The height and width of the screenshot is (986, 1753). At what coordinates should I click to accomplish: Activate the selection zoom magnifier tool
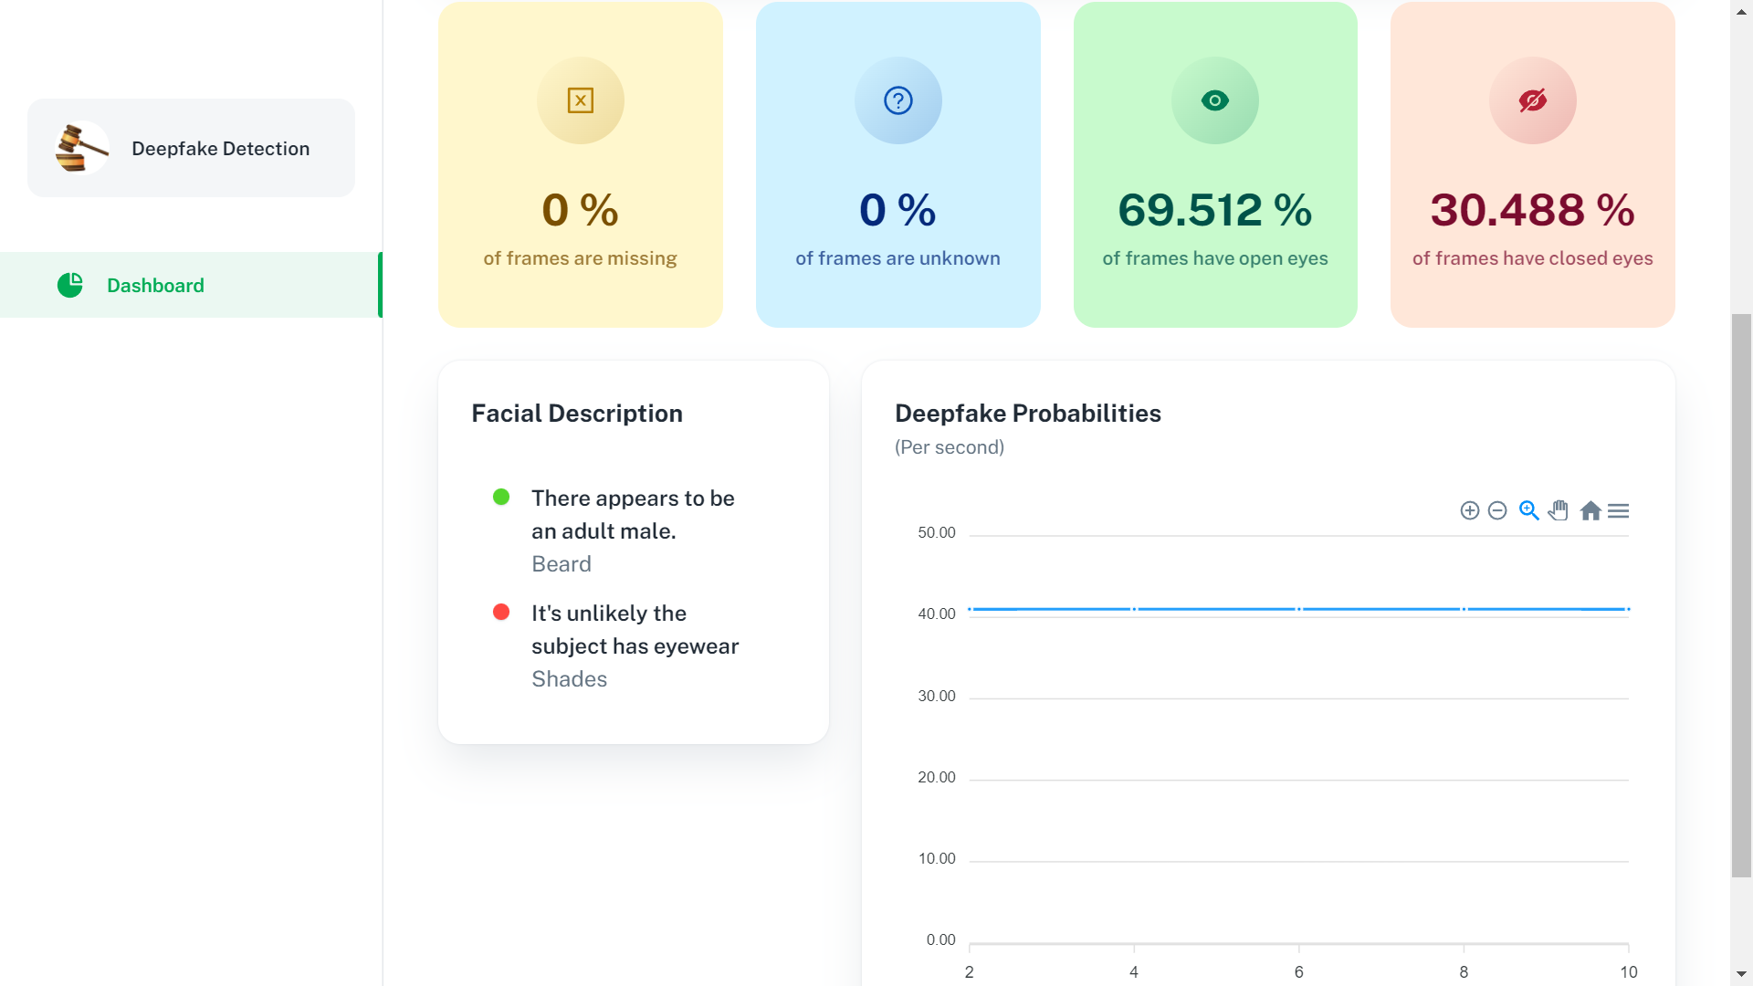(1529, 510)
